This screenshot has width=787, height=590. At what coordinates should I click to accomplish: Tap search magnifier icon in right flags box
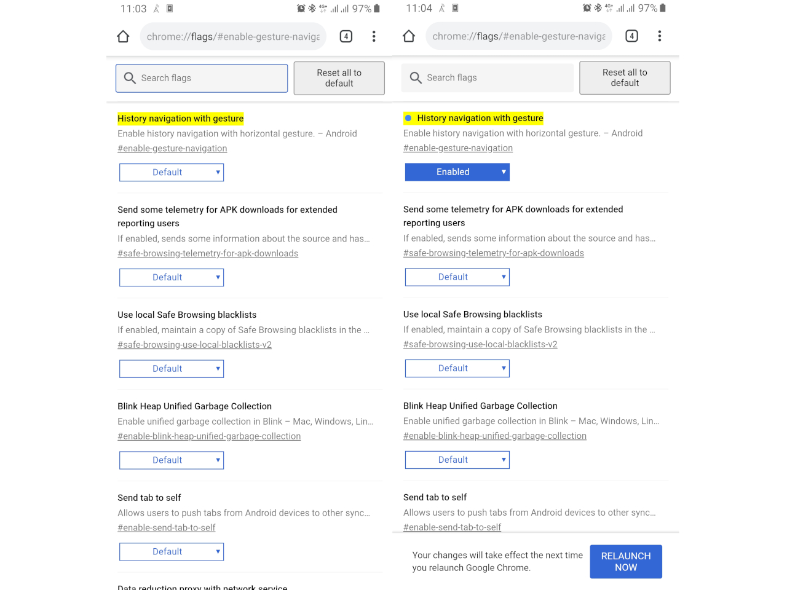(x=416, y=77)
